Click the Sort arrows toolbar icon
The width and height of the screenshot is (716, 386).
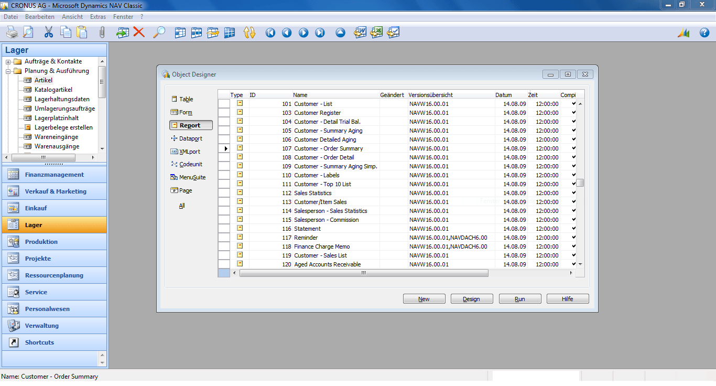pyautogui.click(x=249, y=33)
